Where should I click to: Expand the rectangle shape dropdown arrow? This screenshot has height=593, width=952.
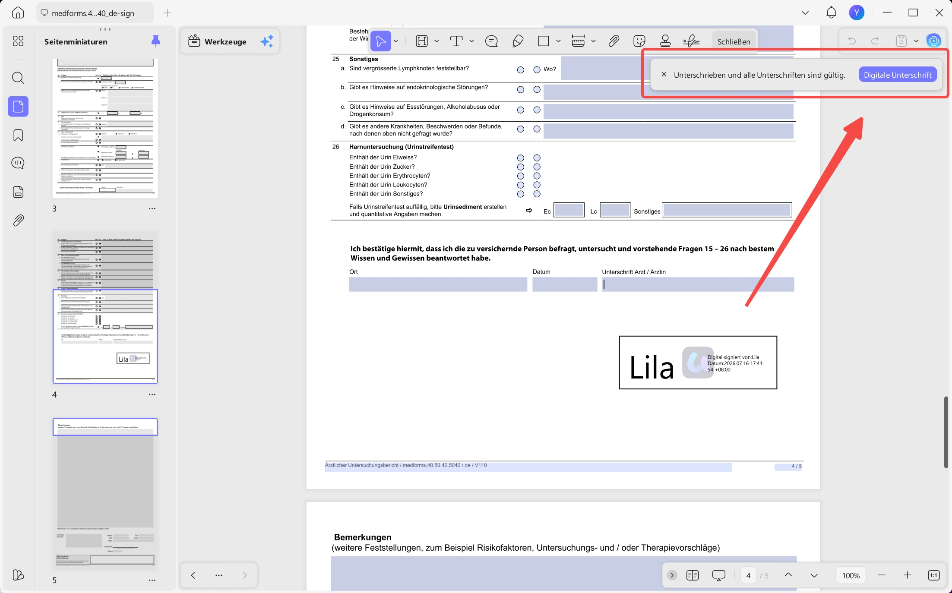point(558,41)
